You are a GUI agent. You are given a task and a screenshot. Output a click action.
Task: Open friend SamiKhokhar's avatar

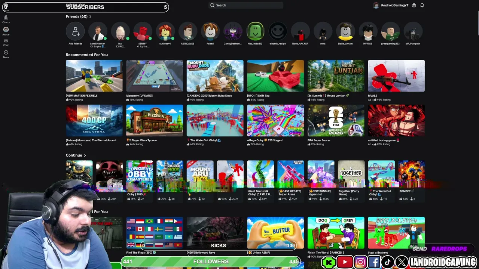98,32
